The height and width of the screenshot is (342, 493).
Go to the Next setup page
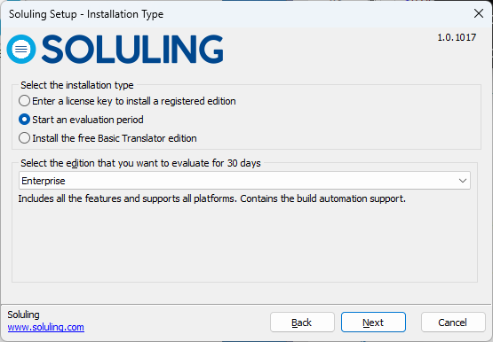point(373,323)
